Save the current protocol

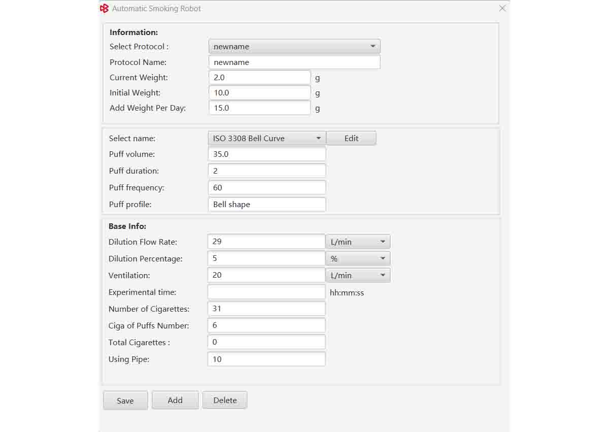click(125, 401)
